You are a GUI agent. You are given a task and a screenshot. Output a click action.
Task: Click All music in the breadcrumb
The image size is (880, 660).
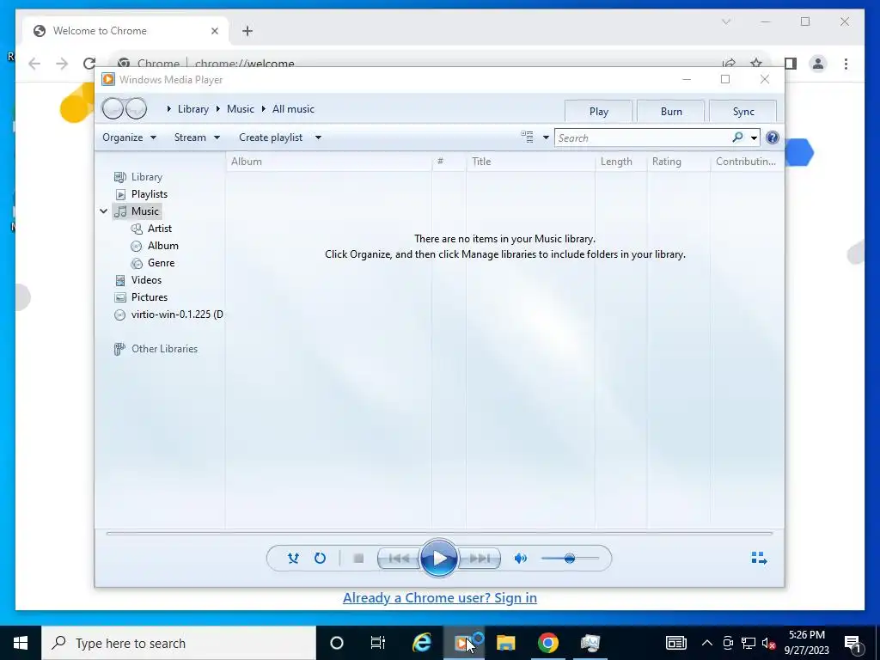coord(293,109)
